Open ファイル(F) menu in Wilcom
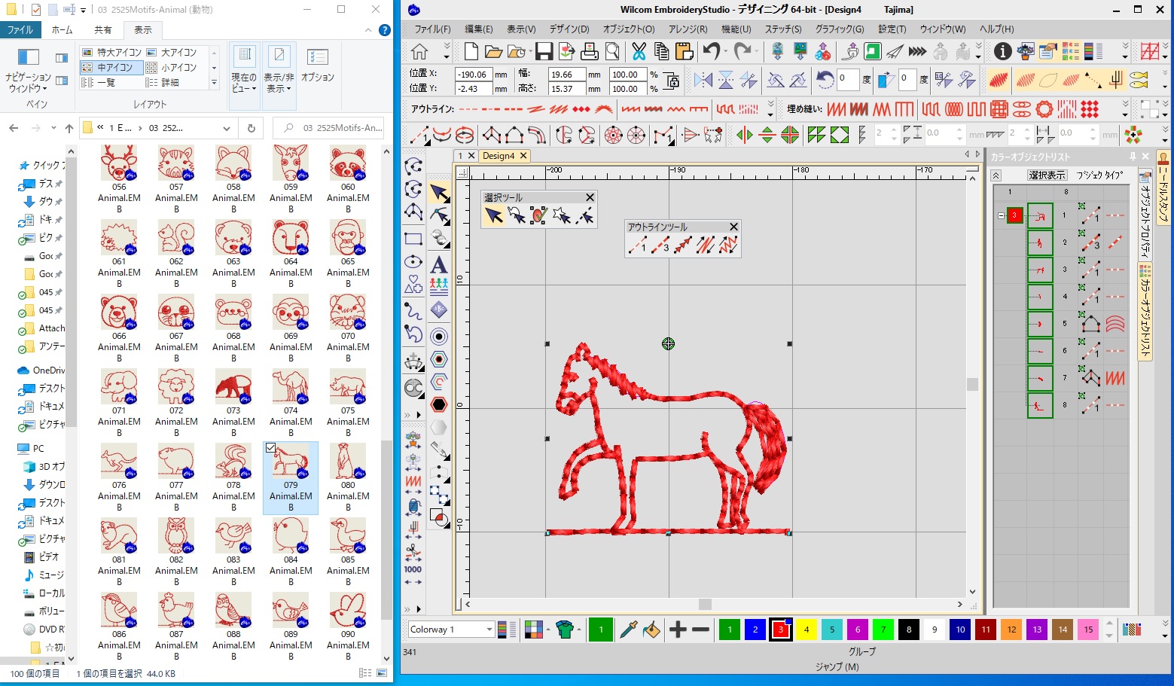Viewport: 1174px width, 686px height. (432, 29)
